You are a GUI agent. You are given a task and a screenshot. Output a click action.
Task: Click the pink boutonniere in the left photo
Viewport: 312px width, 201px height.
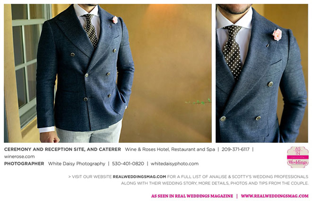coord(115,20)
